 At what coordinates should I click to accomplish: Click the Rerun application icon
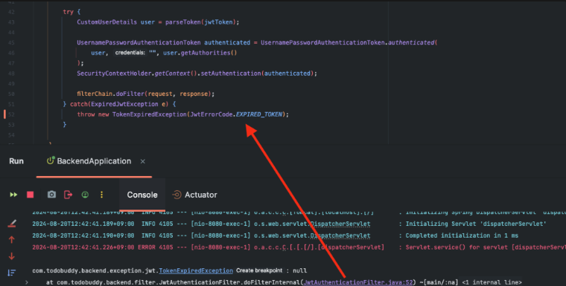[x=13, y=195]
